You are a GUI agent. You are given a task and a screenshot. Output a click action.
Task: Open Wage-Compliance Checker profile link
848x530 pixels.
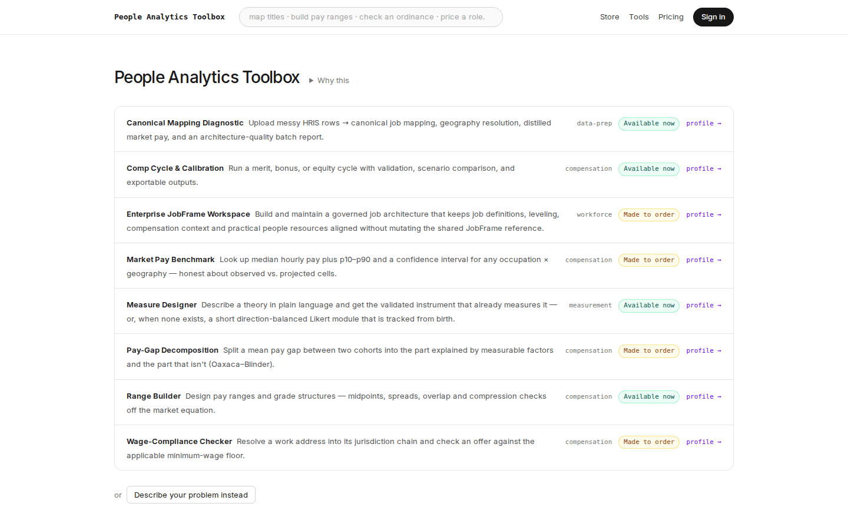point(704,442)
